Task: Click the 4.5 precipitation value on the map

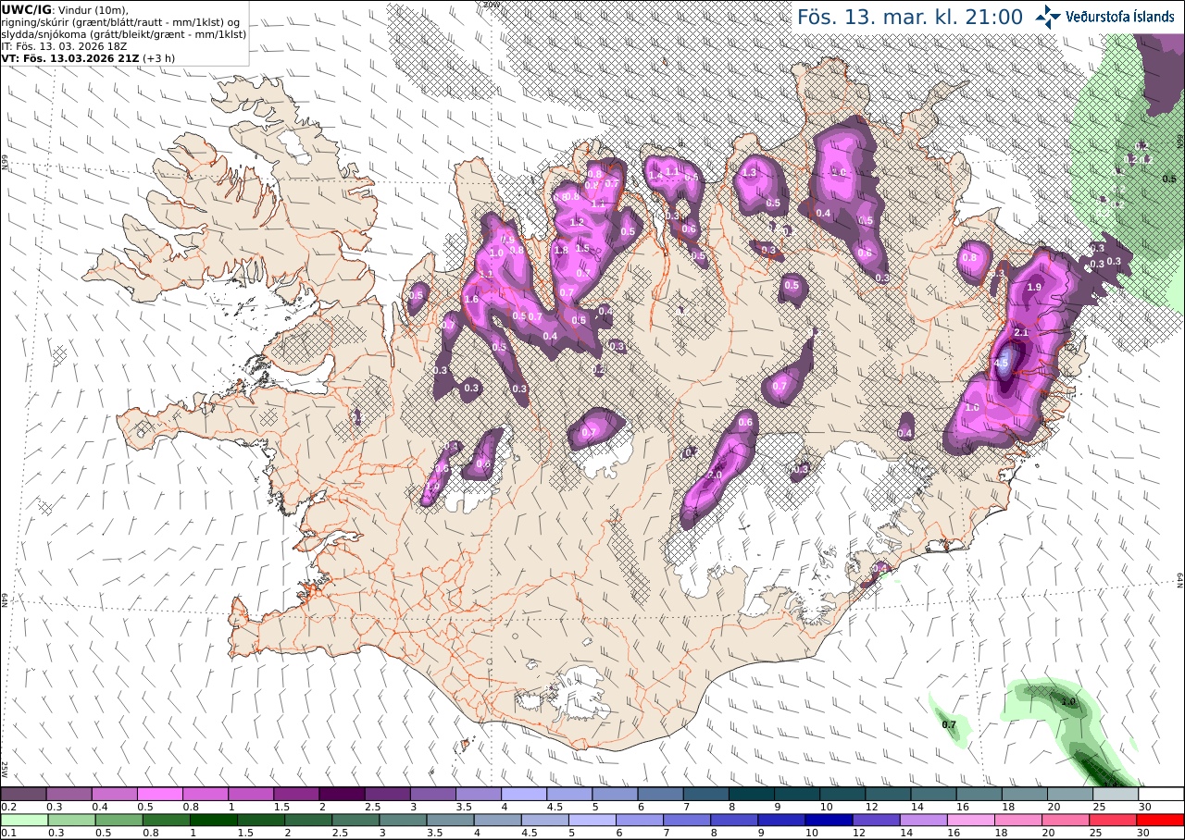Action: pyautogui.click(x=1001, y=364)
